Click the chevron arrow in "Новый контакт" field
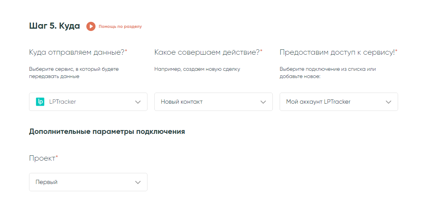This screenshot has width=421, height=223. pyautogui.click(x=263, y=102)
